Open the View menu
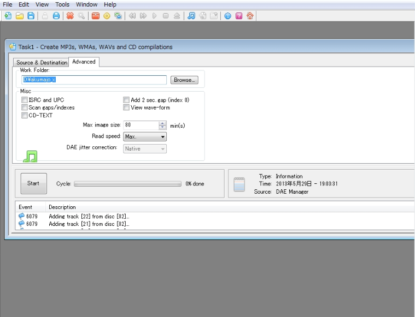Screen dimensions: 415x317 pos(42,4)
